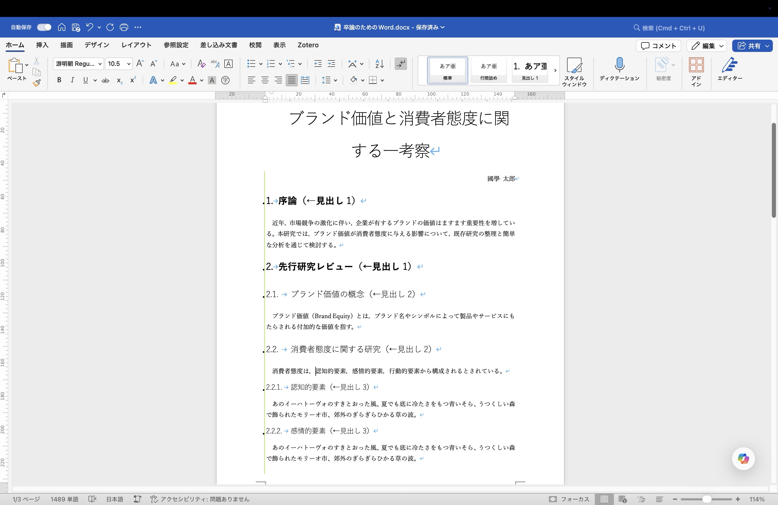Open the sort dialog icon
Image resolution: width=778 pixels, height=505 pixels.
click(x=379, y=64)
